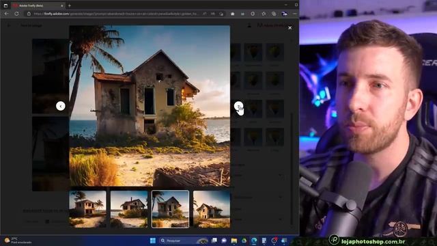Open the Edge profile avatar
437x246 pixels.
click(x=284, y=14)
